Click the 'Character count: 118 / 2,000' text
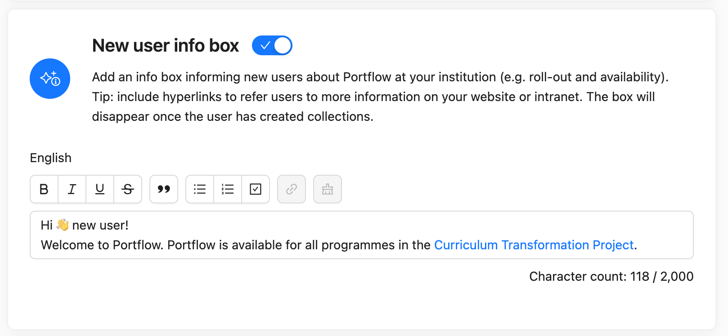The height and width of the screenshot is (336, 728). (x=611, y=276)
